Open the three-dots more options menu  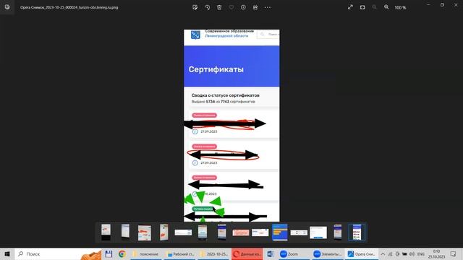[x=268, y=7]
